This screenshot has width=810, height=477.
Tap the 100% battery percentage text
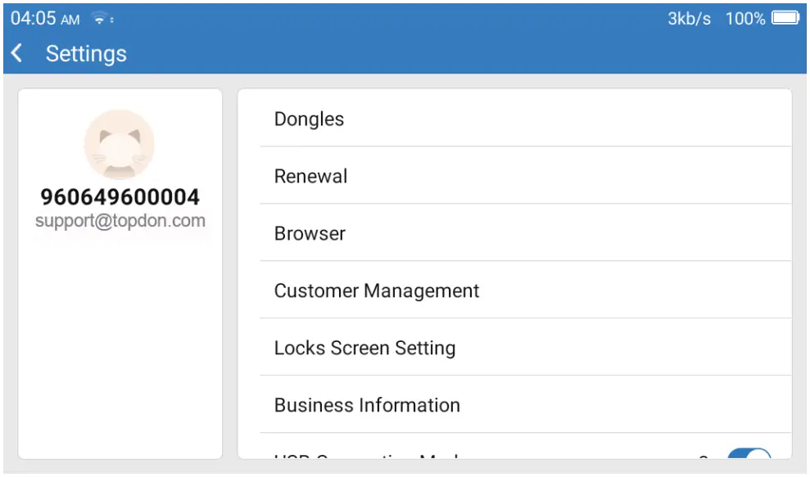(744, 19)
